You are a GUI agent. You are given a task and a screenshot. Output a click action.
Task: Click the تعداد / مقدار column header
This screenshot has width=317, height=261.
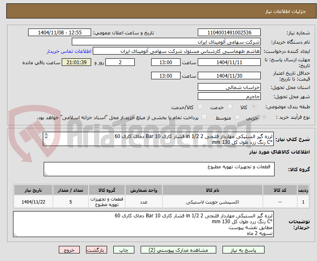click(x=71, y=190)
